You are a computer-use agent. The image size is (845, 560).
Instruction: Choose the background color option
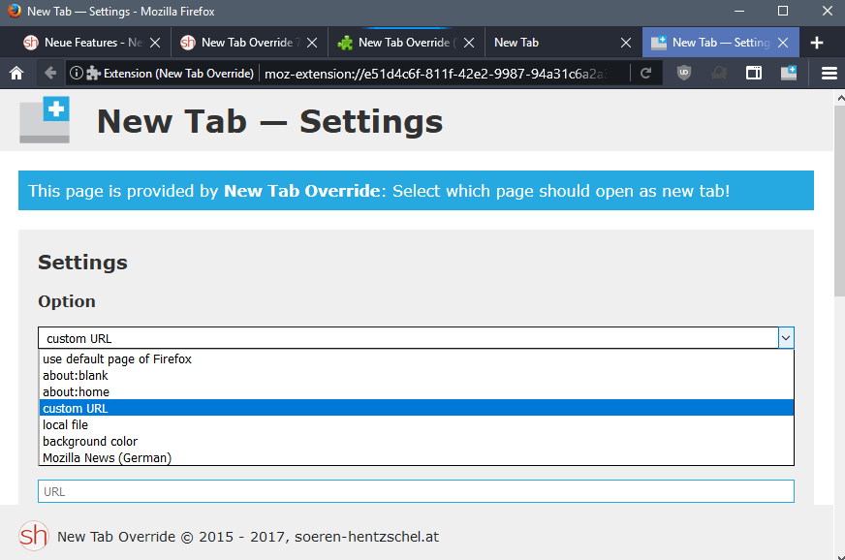(x=417, y=442)
